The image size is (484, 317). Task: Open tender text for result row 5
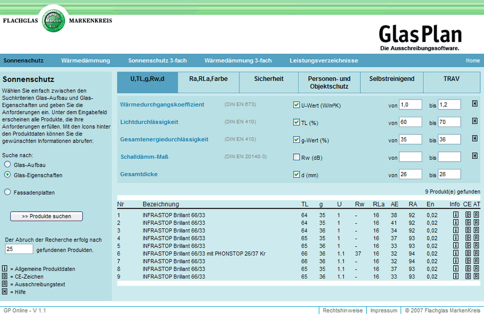(x=476, y=245)
